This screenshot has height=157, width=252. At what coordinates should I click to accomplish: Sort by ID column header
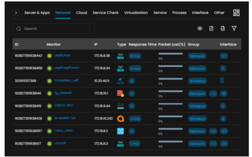[16, 45]
